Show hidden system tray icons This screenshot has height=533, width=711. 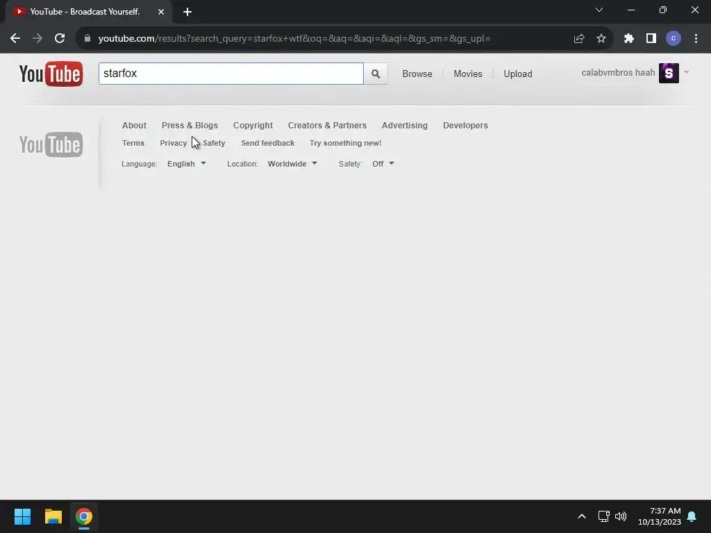(x=582, y=516)
